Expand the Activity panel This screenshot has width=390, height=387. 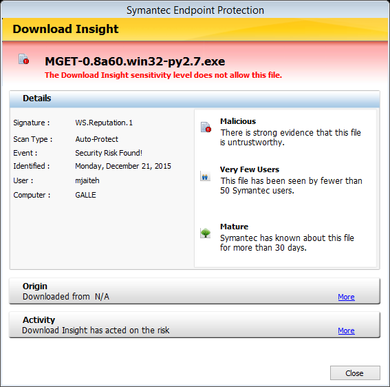point(195,325)
